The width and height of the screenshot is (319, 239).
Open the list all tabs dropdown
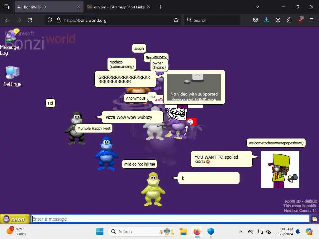click(x=257, y=7)
